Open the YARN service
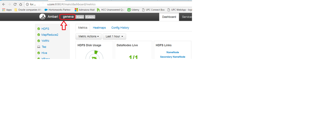 [x=45, y=41]
